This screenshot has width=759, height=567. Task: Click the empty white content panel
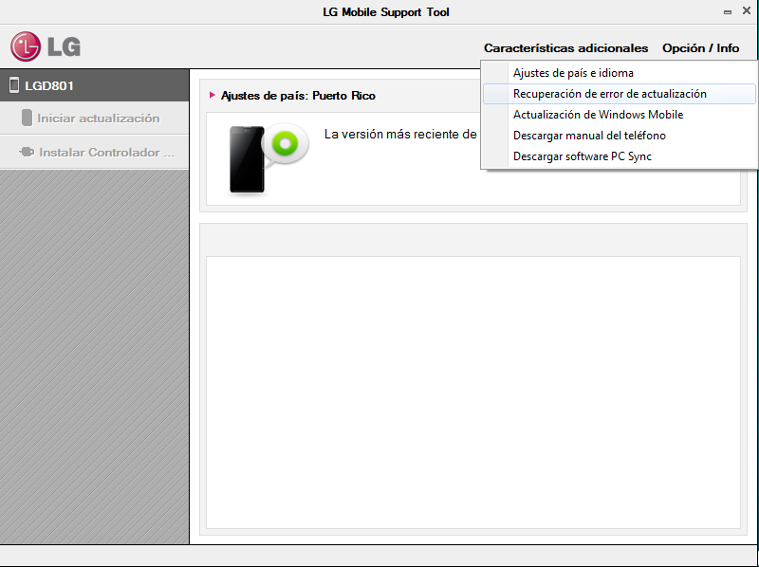(473, 393)
